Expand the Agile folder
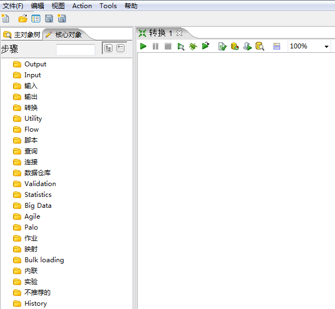Screen dimensions: 335x309 (x=27, y=217)
